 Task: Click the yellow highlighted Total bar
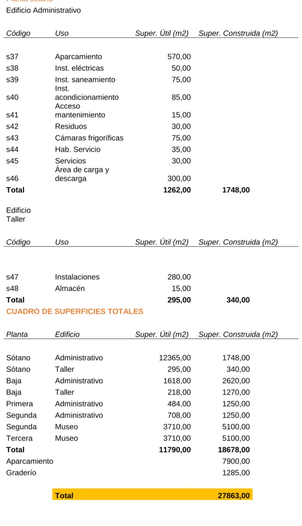[152, 494]
